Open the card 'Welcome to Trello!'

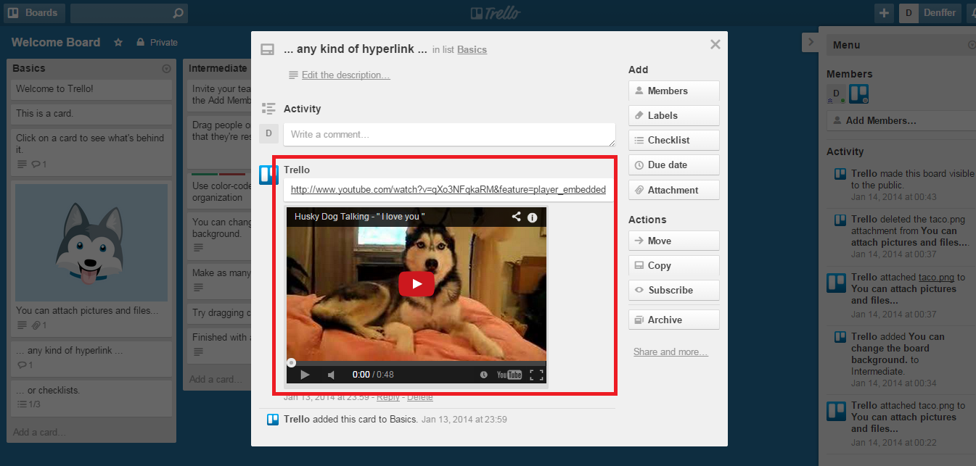[91, 89]
